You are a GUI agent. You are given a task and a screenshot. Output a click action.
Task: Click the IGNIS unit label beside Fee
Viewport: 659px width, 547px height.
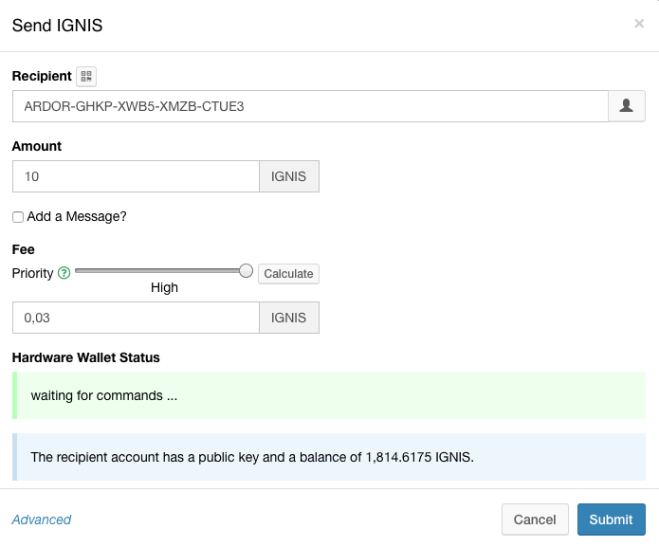(x=289, y=318)
